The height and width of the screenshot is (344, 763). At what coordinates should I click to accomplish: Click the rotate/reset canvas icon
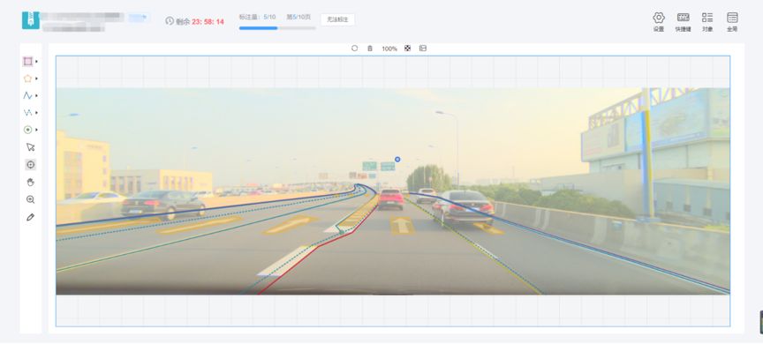click(x=354, y=49)
